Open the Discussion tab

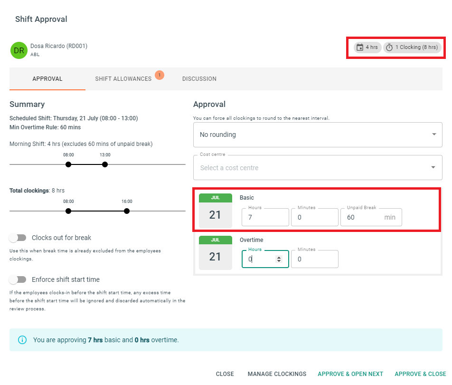coord(199,79)
